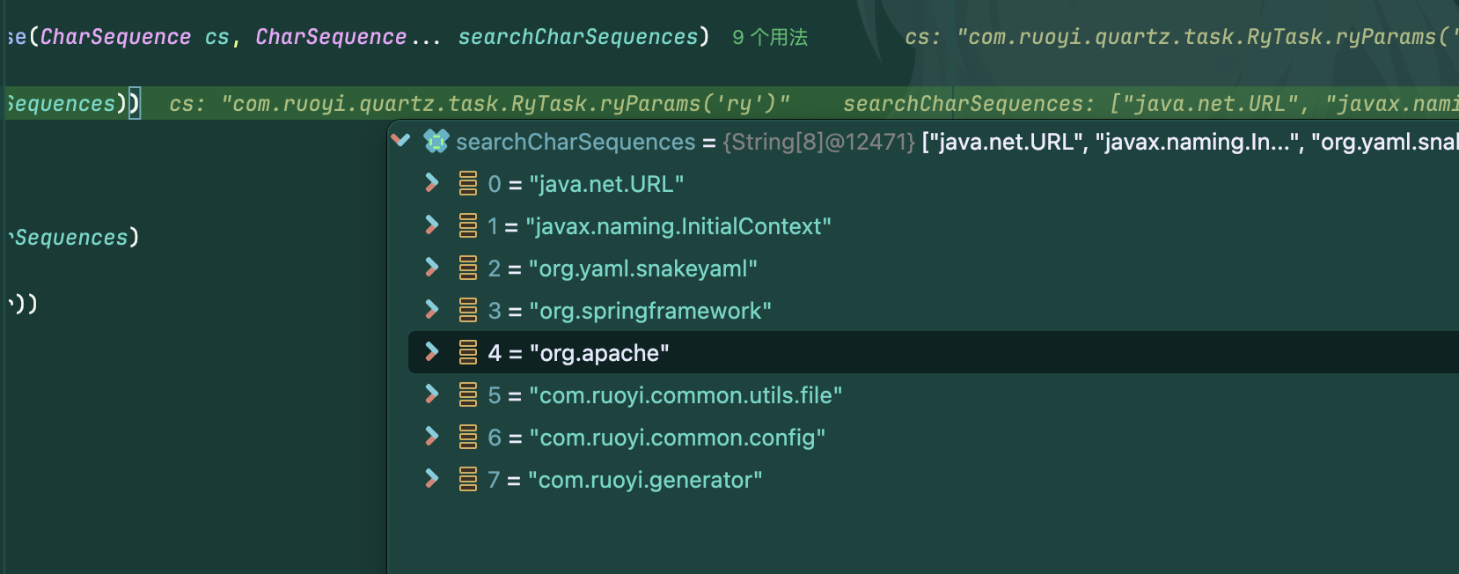The height and width of the screenshot is (574, 1459).
Task: Click the array element icon for index 7
Action: point(468,479)
